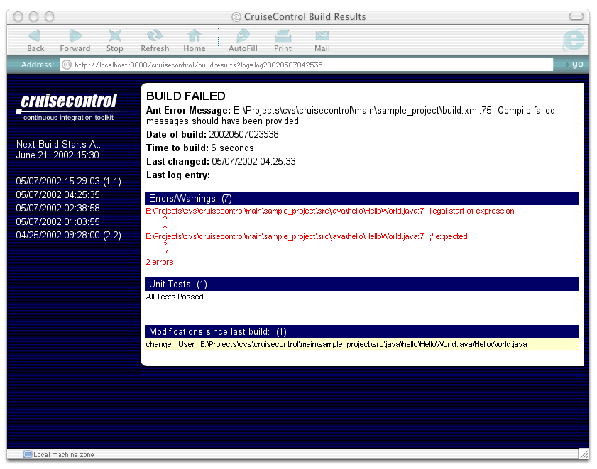
Task: Click the Local machine zone status icon
Action: pyautogui.click(x=27, y=454)
